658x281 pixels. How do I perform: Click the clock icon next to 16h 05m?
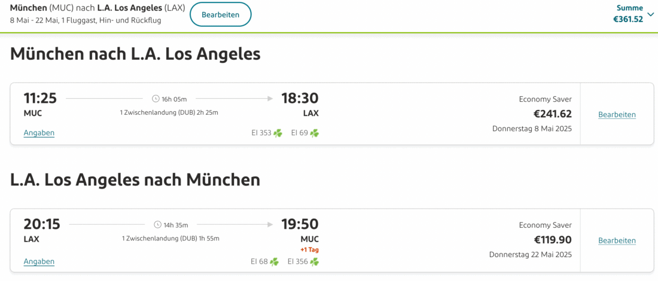[x=156, y=99]
